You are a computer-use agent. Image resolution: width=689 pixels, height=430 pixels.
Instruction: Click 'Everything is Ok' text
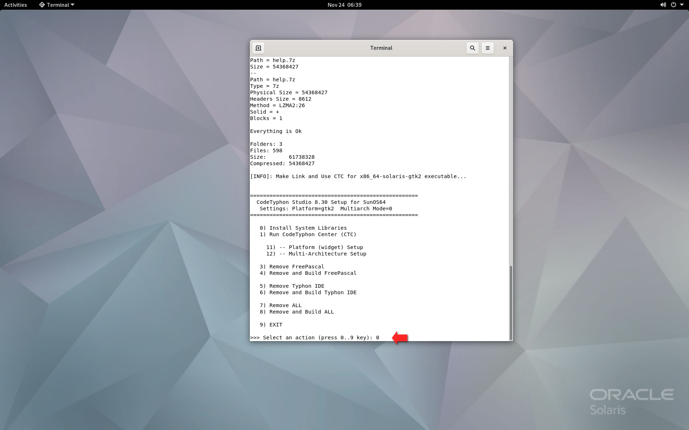point(276,131)
